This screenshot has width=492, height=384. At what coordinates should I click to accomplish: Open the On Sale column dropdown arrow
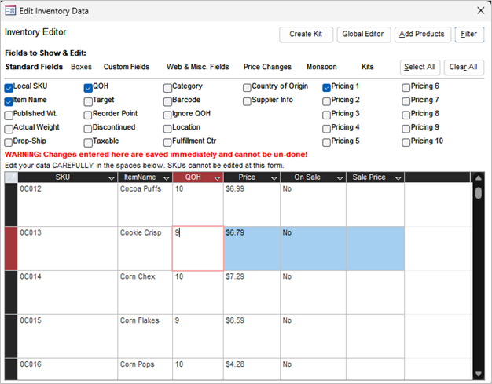[340, 178]
